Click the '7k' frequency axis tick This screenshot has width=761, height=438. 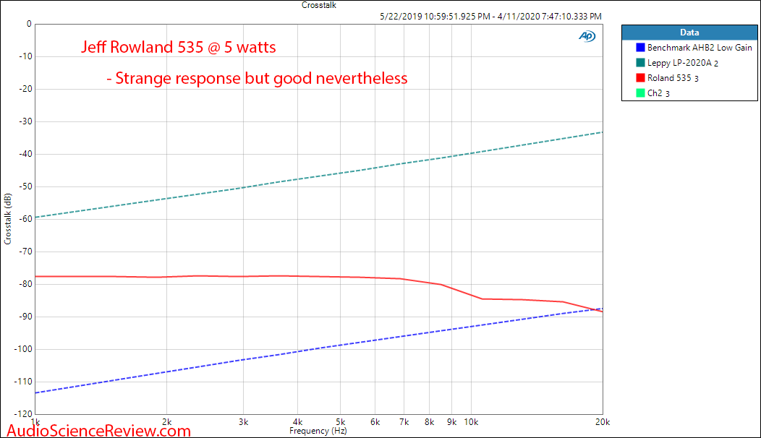[404, 422]
